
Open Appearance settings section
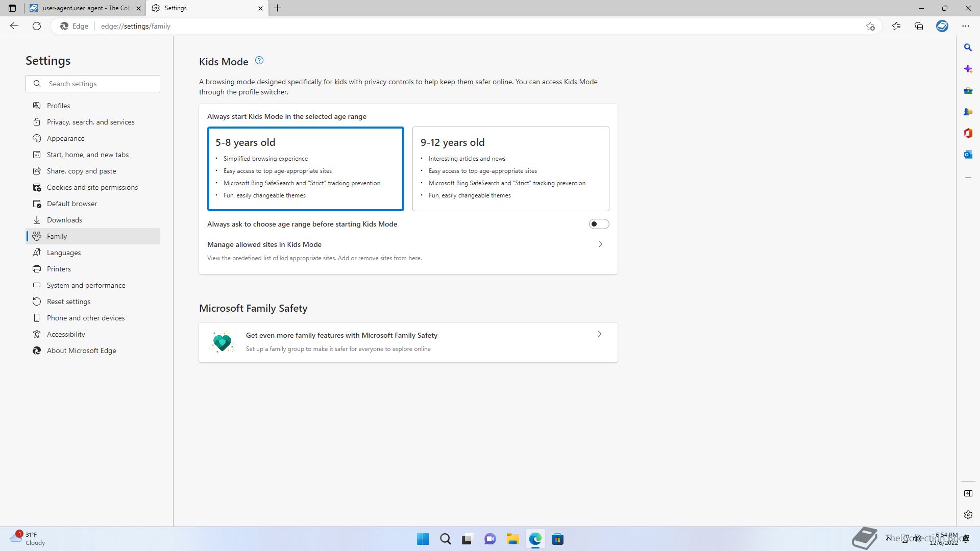coord(93,138)
